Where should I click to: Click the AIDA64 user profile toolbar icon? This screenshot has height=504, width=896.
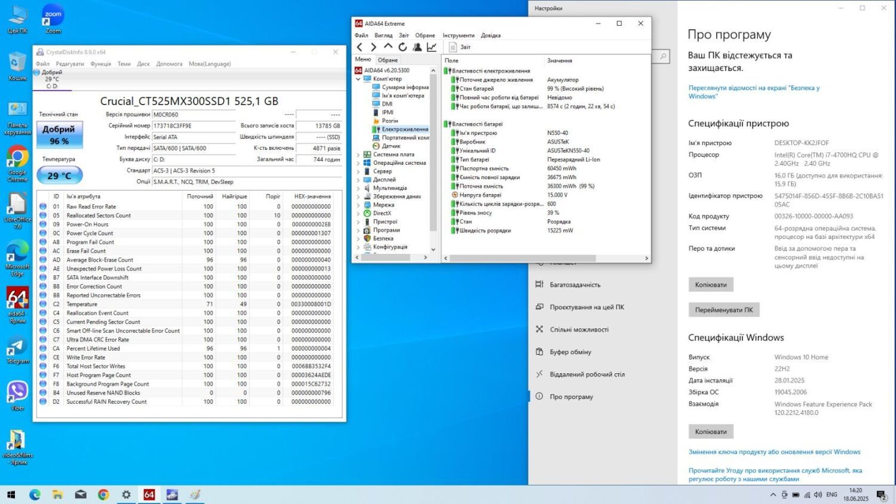click(x=417, y=47)
